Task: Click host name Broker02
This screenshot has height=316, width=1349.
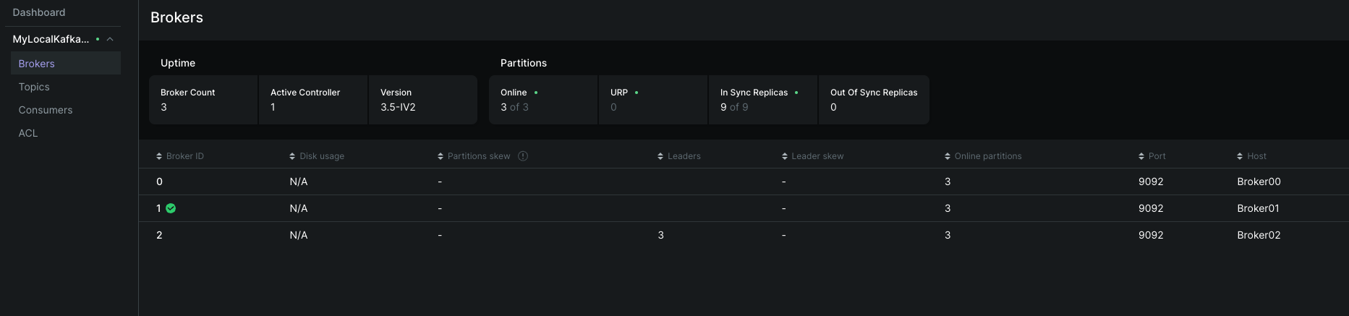Action: 1259,235
